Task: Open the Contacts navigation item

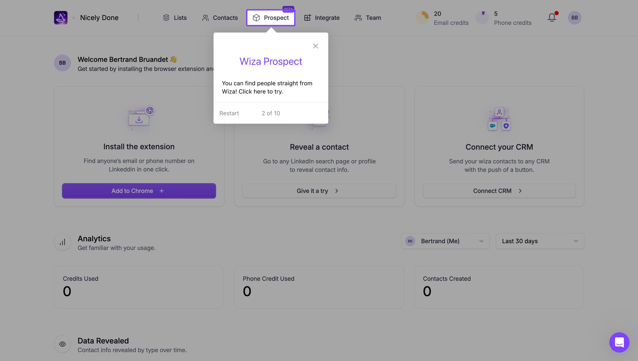Action: [x=220, y=18]
